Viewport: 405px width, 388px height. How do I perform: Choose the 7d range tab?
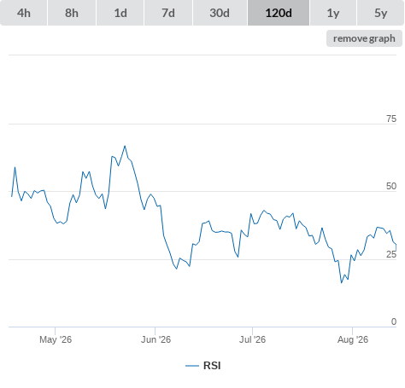pos(168,13)
